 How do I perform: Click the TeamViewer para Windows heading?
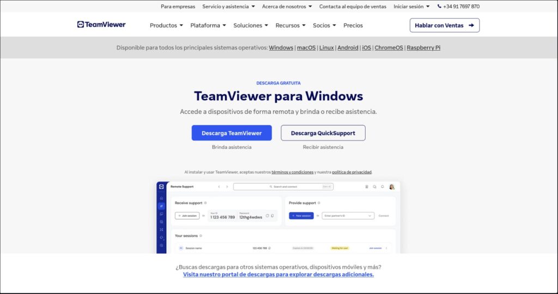(278, 96)
